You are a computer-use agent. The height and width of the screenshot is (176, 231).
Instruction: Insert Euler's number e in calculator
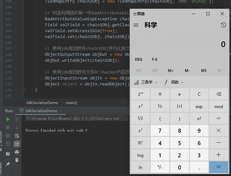point(180,94)
